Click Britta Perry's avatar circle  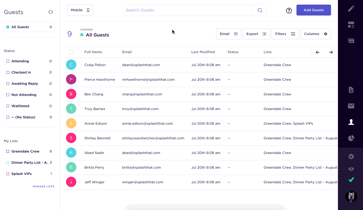click(x=71, y=167)
